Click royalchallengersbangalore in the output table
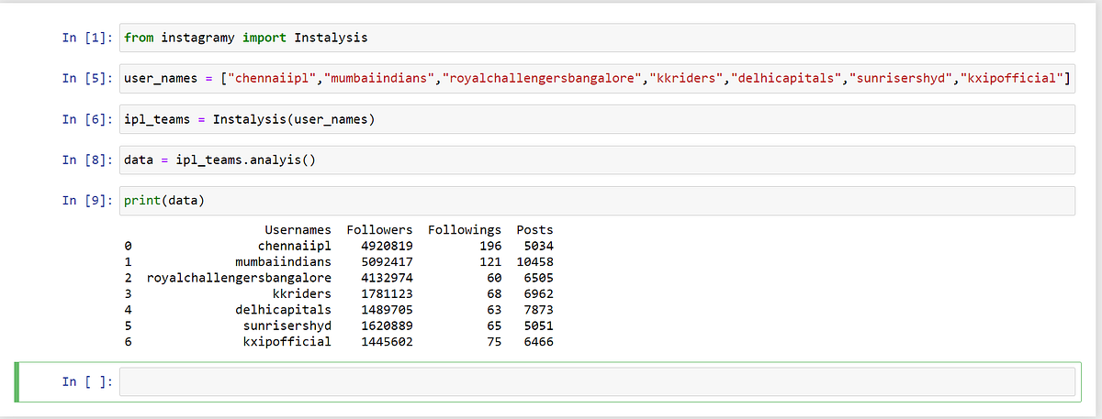This screenshot has height=419, width=1102. tap(239, 278)
